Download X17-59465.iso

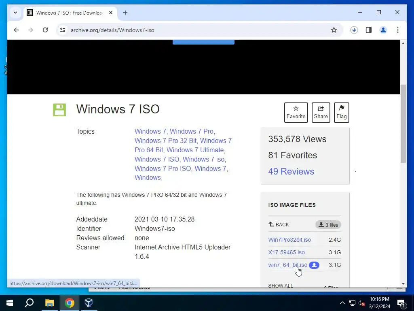pyautogui.click(x=286, y=252)
